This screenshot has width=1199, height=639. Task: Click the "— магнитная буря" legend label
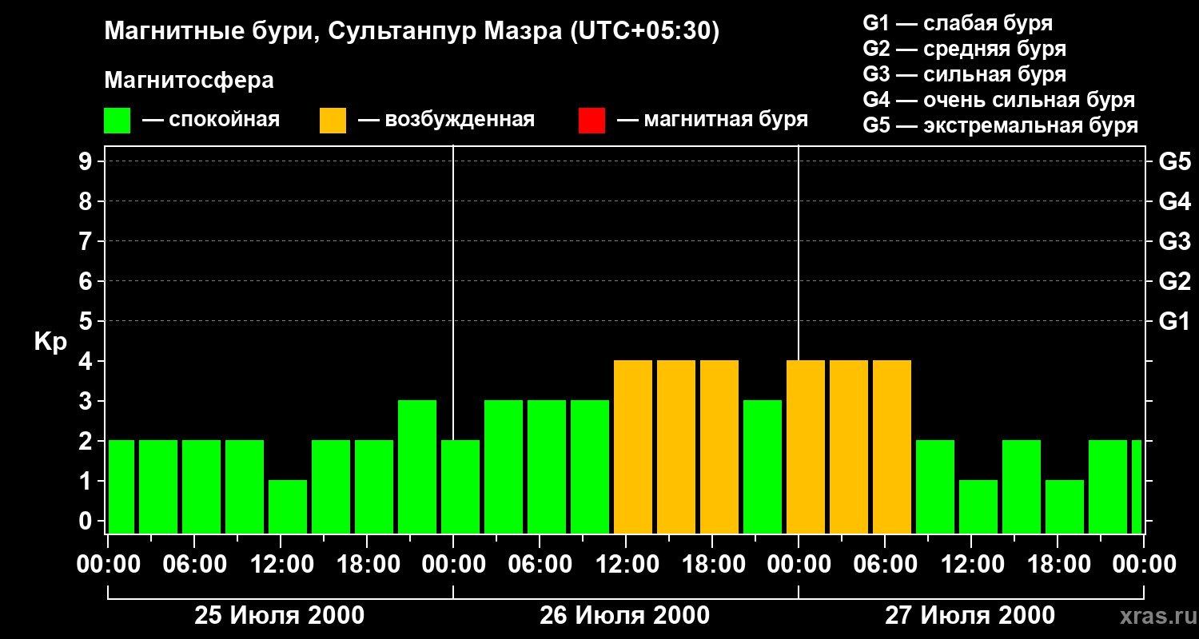click(x=713, y=120)
